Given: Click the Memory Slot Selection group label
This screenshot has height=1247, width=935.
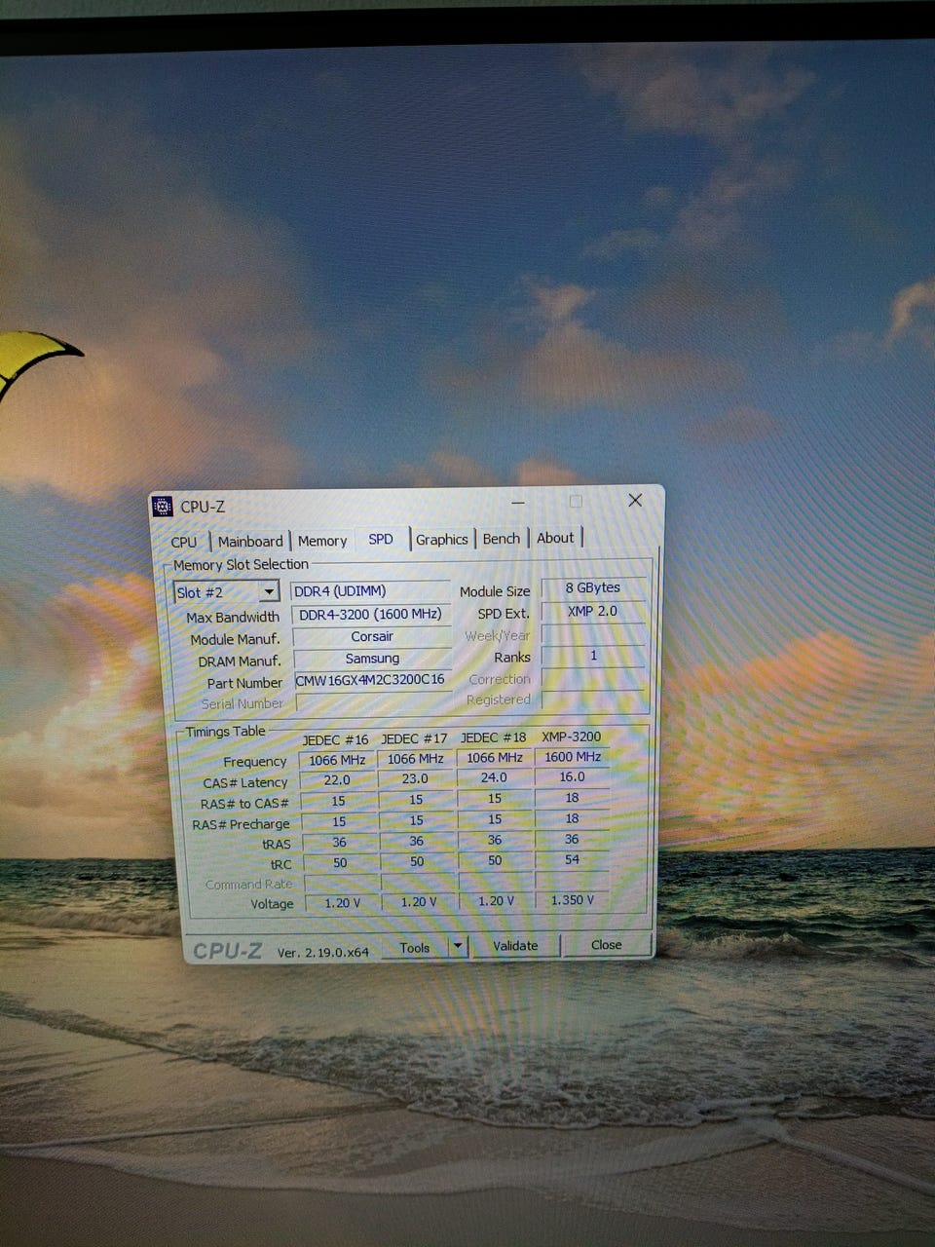Looking at the screenshot, I should pos(241,565).
